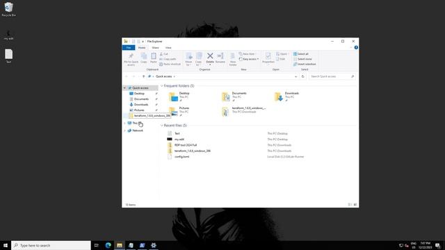
Task: Switch to the Details view in the status bar
Action: (x=350, y=205)
